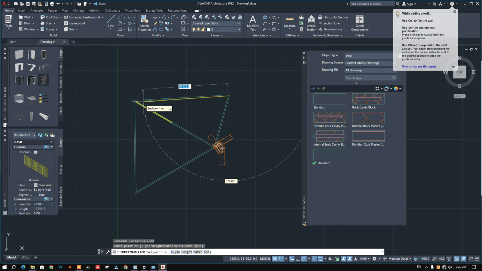Switch to the Annotate ribbon tab
This screenshot has width=482, height=271.
[x=36, y=10]
